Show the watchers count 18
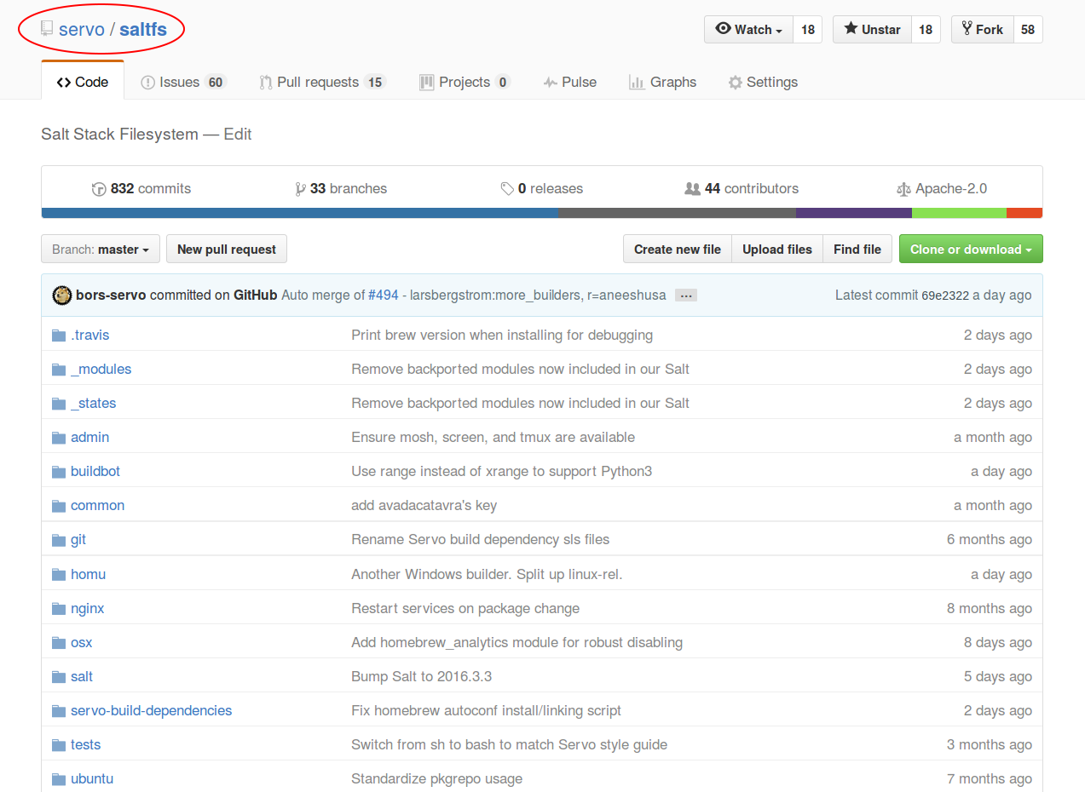This screenshot has width=1085, height=792. (808, 30)
